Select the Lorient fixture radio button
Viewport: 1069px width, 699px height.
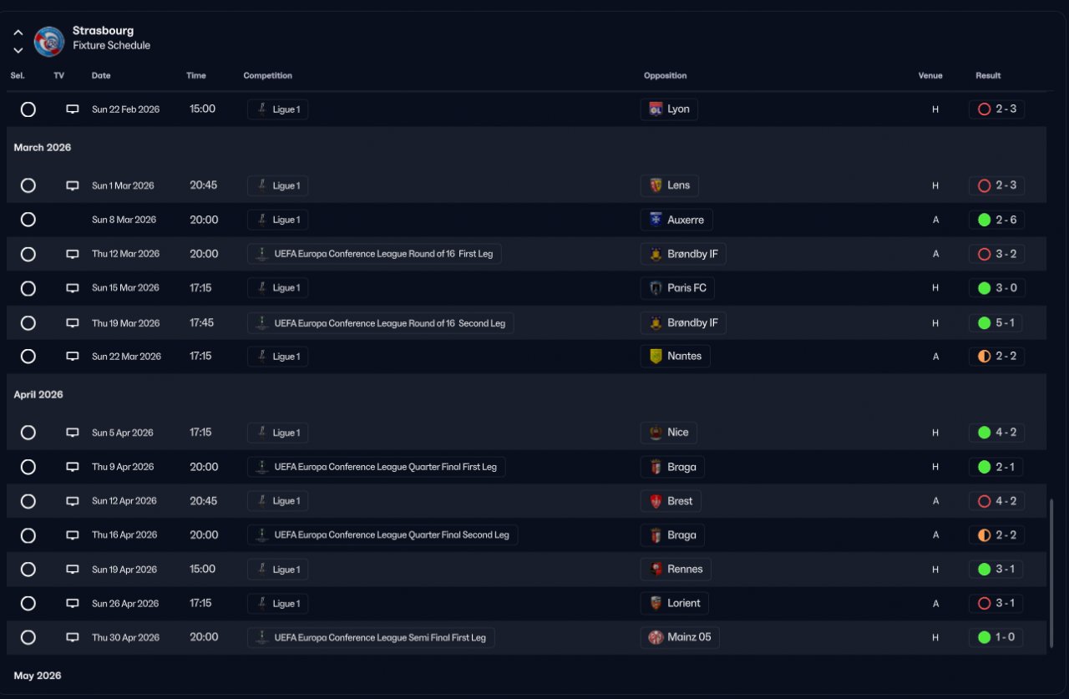(28, 603)
